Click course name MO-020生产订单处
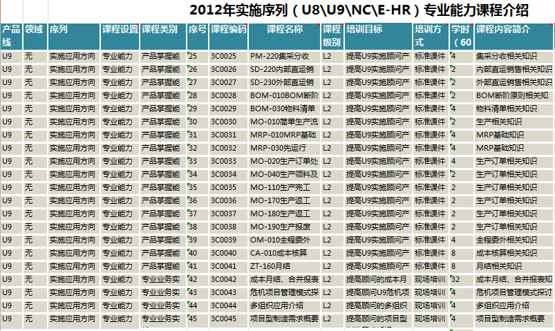This screenshot has width=555, height=331. [x=284, y=161]
